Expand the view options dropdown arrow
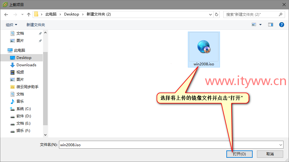The image size is (289, 162). (x=260, y=25)
